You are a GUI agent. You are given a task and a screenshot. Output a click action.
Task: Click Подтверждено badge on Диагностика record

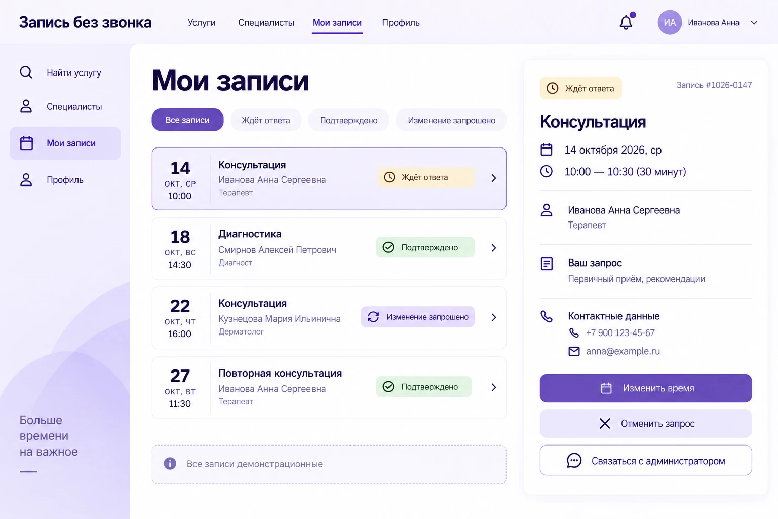pos(425,247)
